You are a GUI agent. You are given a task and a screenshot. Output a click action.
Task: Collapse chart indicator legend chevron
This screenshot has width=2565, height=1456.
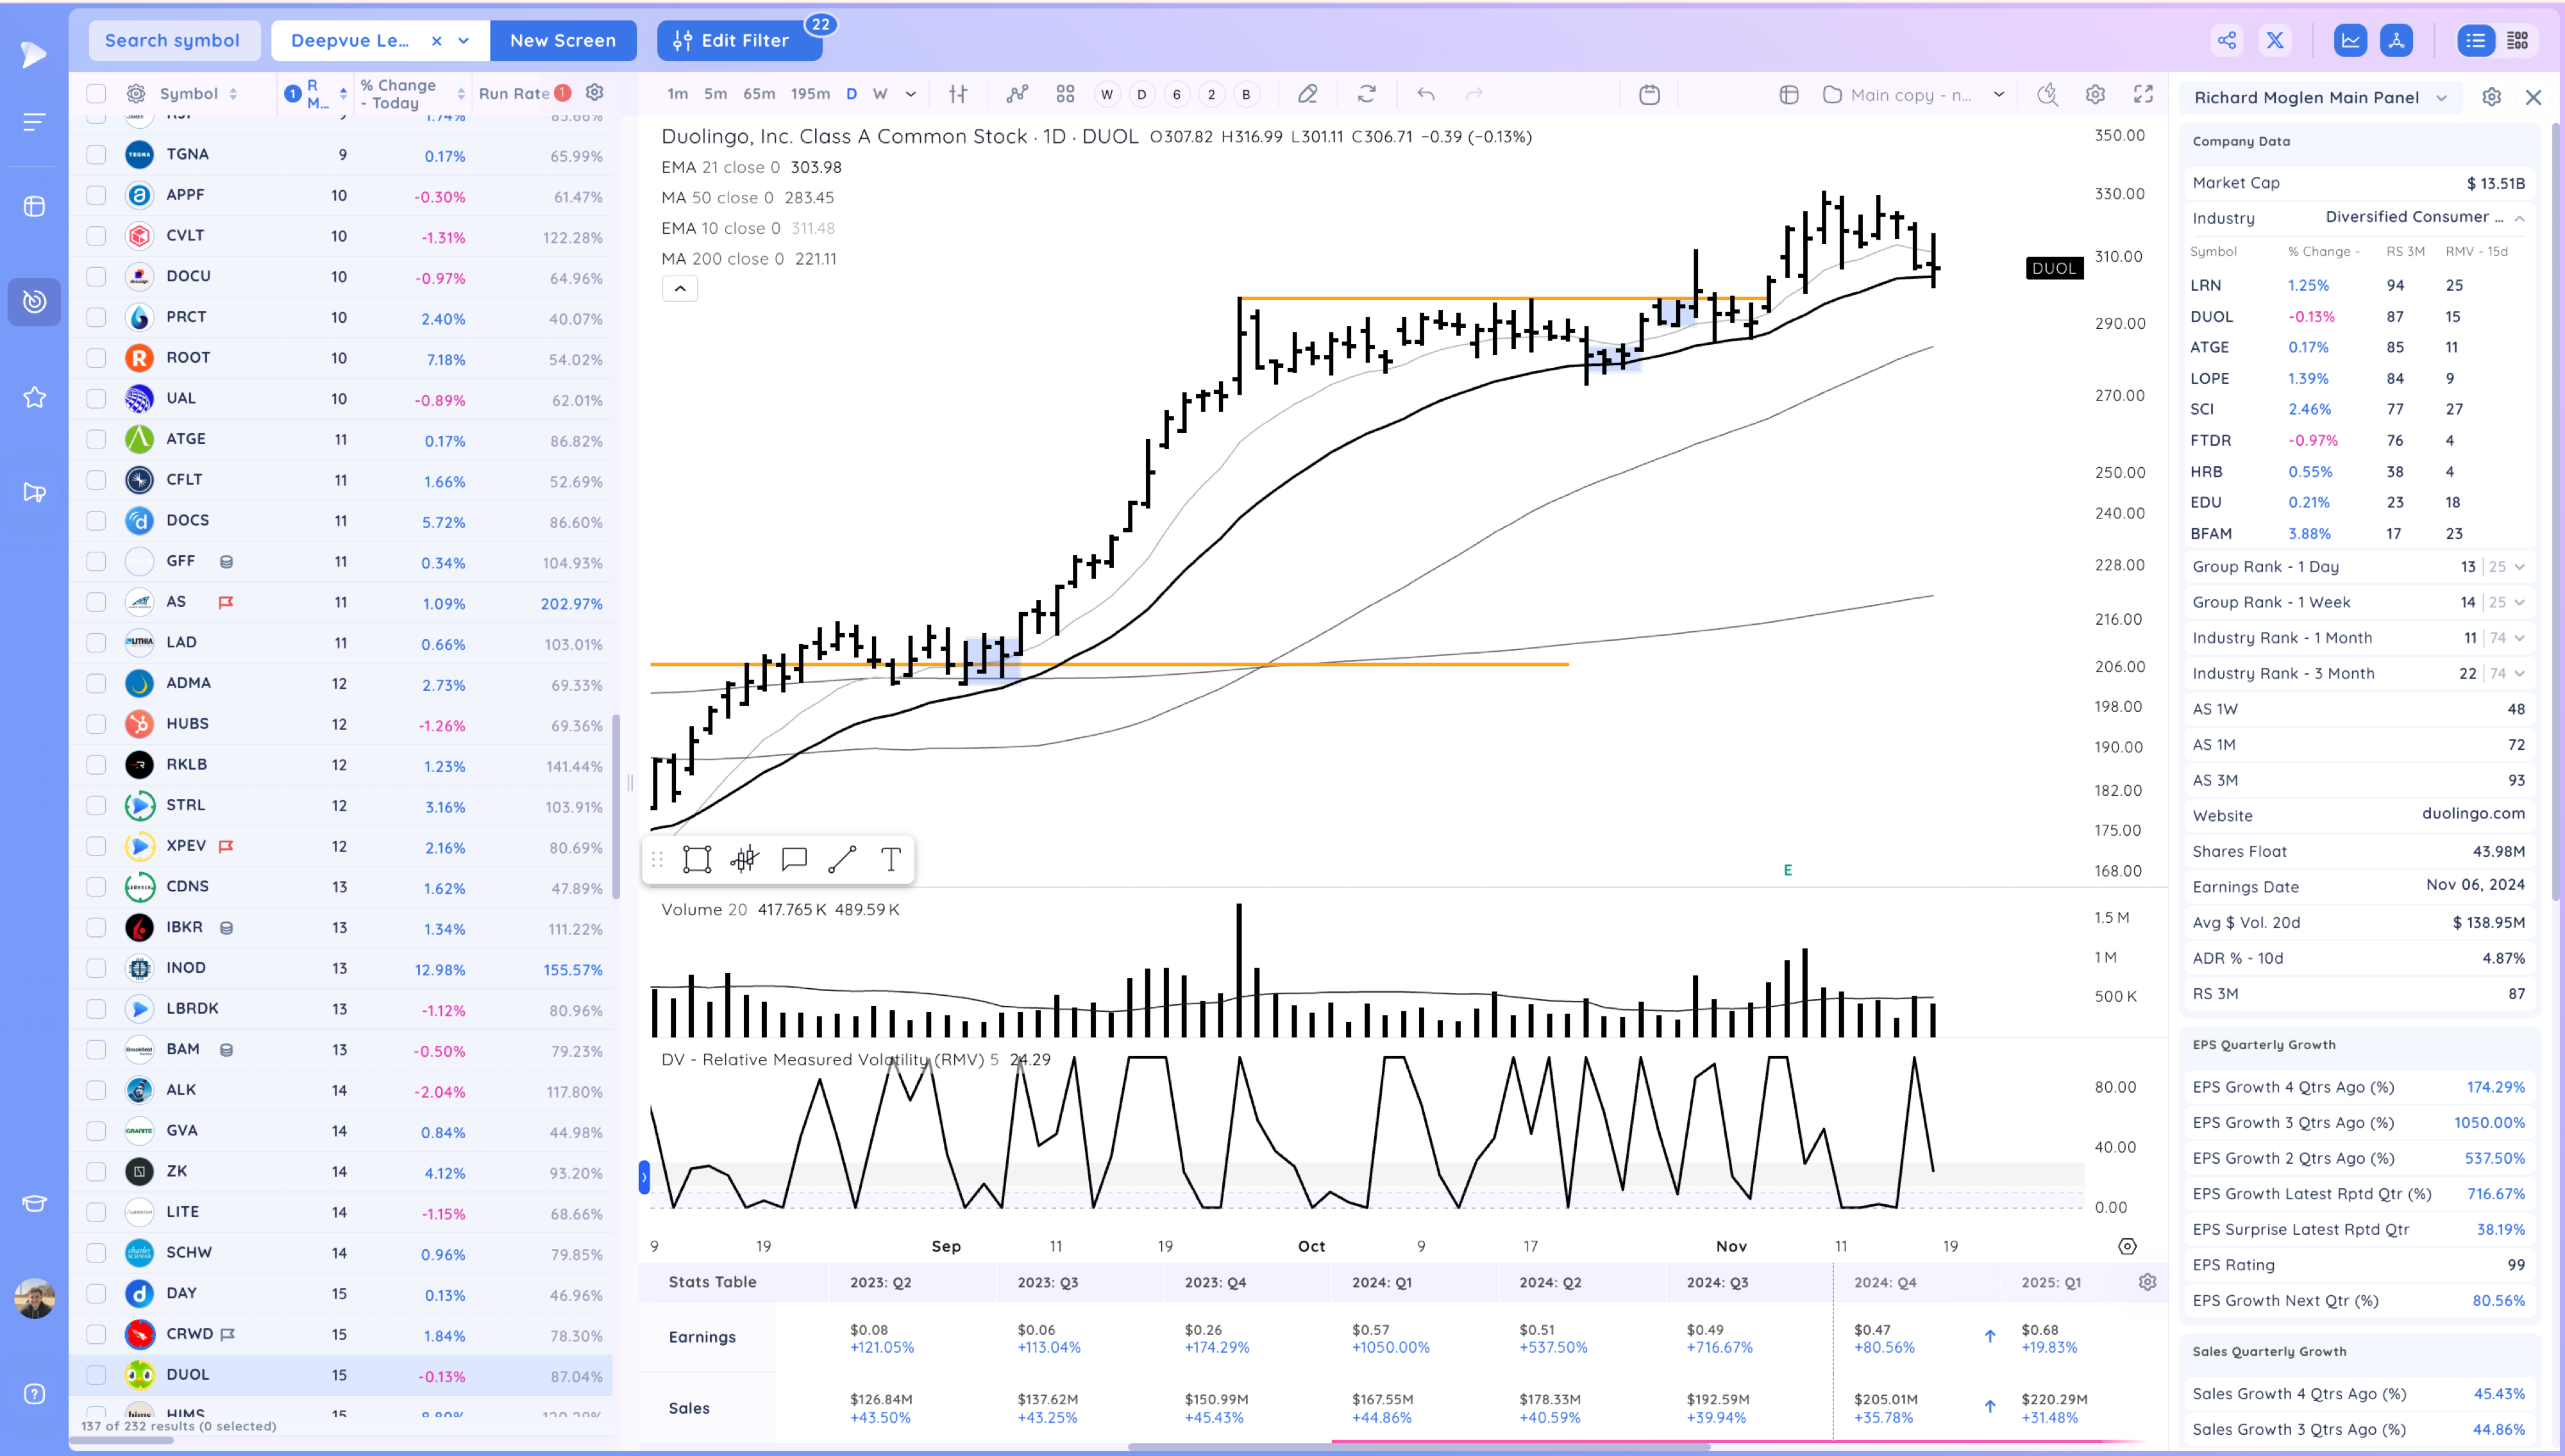[680, 289]
